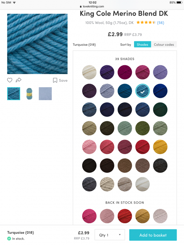Select the bright red yarn swatch
184x245 pixels.
[x=143, y=147]
